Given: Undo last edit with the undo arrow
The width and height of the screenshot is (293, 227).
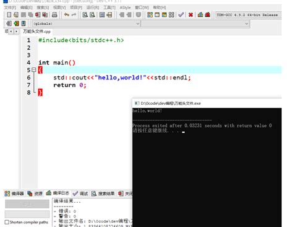Looking at the screenshot, I should pyautogui.click(x=66, y=15).
